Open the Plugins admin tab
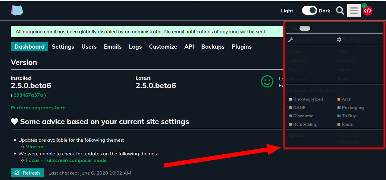386x180 pixels. pyautogui.click(x=241, y=47)
